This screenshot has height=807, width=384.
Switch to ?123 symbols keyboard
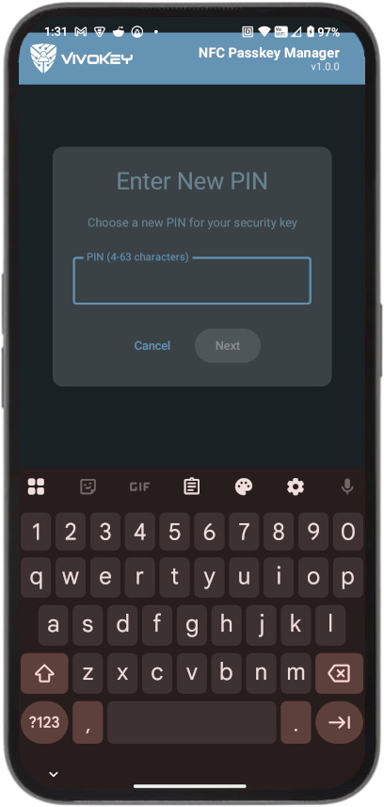click(44, 722)
